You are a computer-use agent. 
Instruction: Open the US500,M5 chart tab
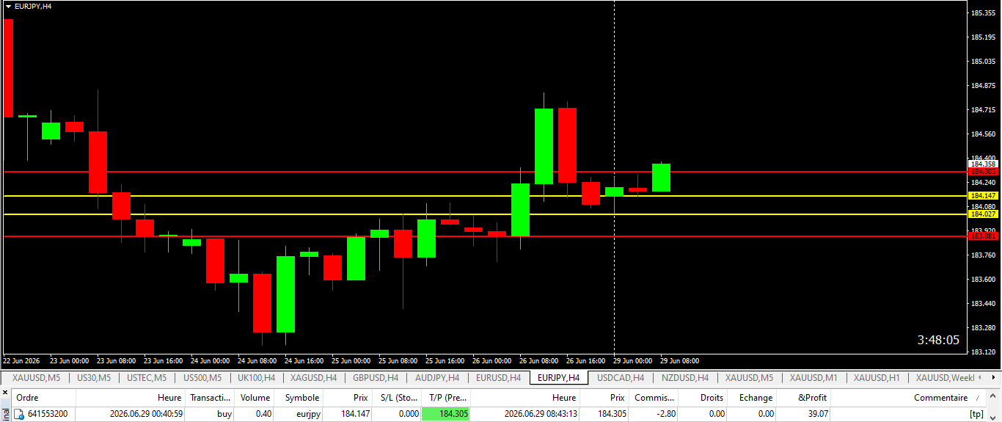(x=202, y=378)
